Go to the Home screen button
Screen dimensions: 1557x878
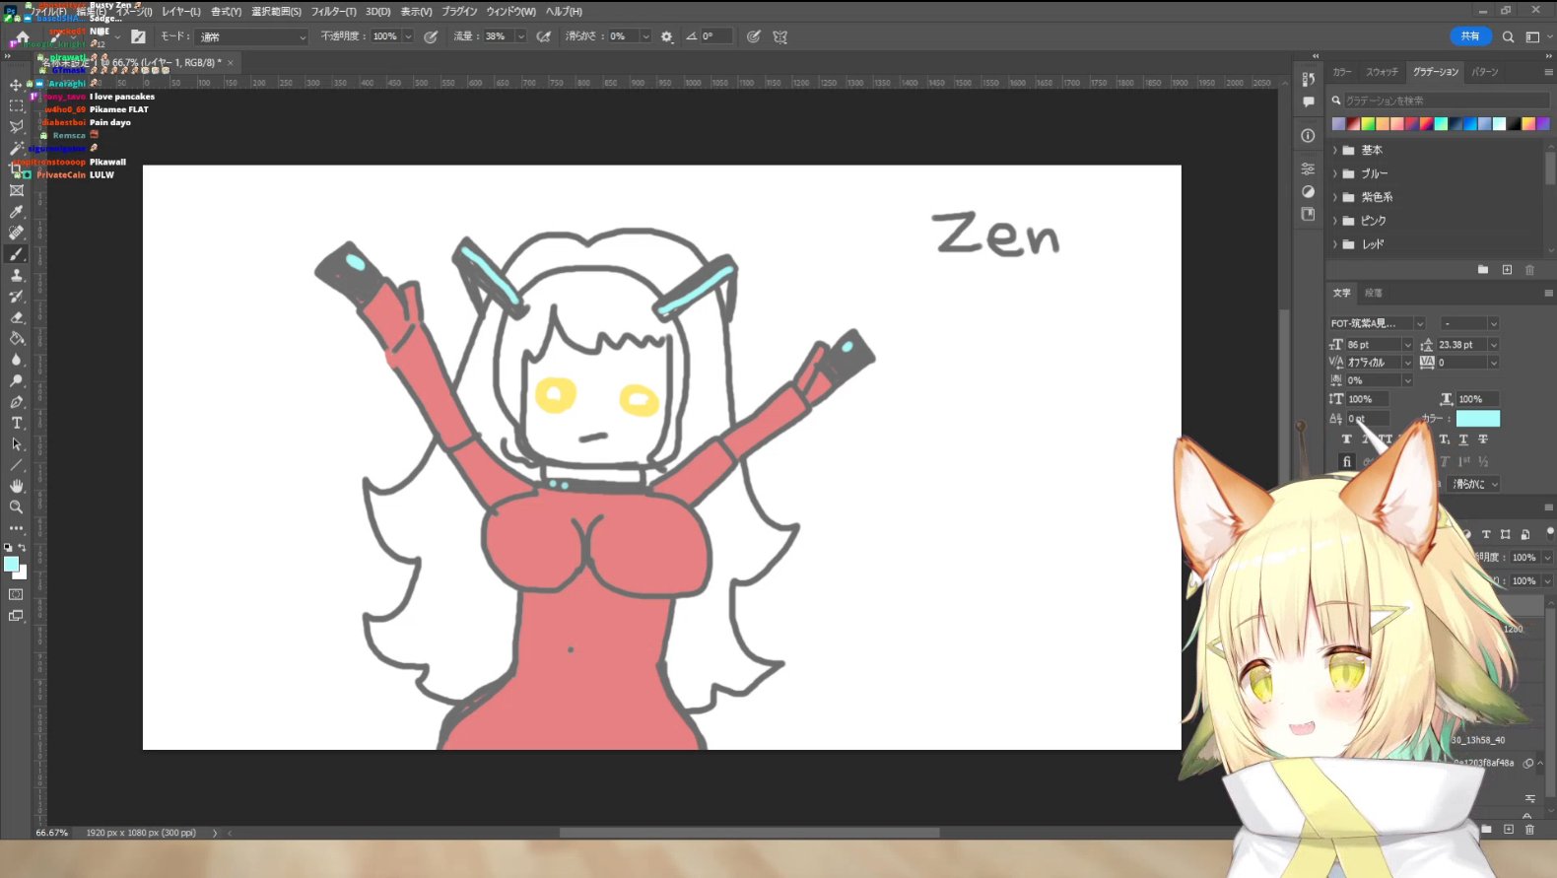[23, 37]
